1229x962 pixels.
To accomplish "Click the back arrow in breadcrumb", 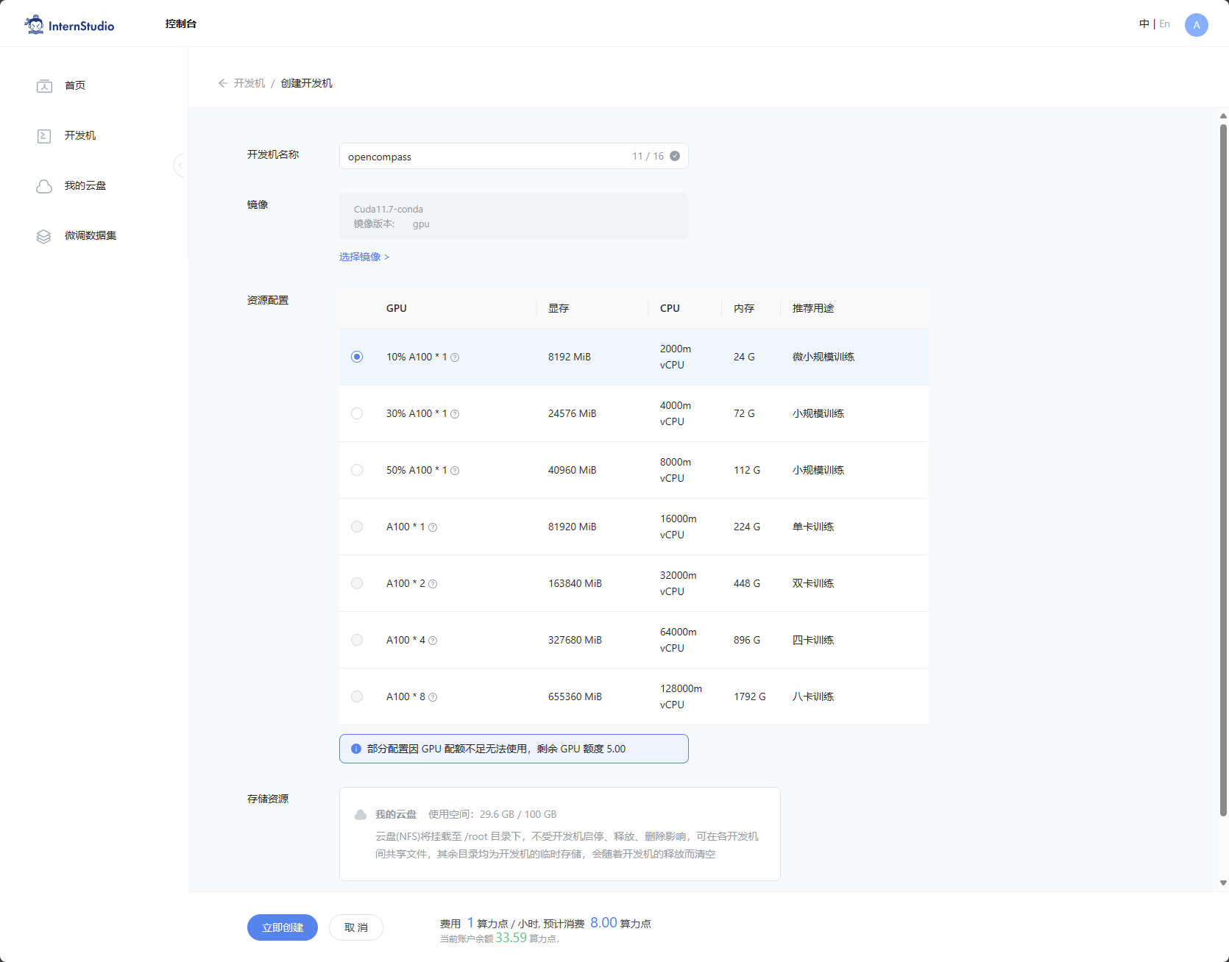I will coord(222,83).
